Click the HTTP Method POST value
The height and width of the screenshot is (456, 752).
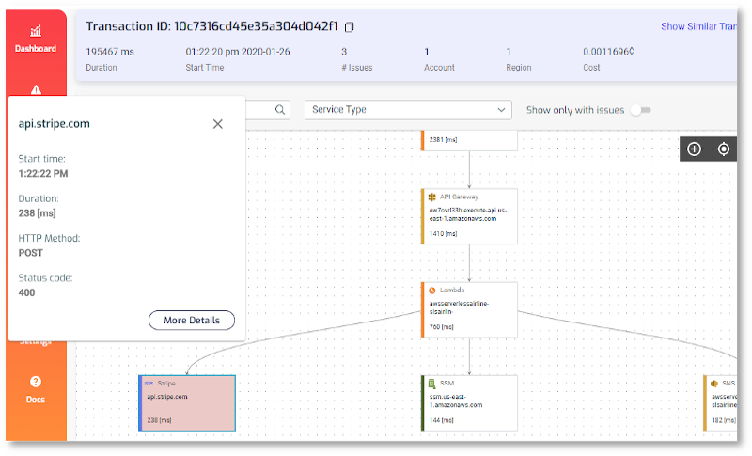31,253
